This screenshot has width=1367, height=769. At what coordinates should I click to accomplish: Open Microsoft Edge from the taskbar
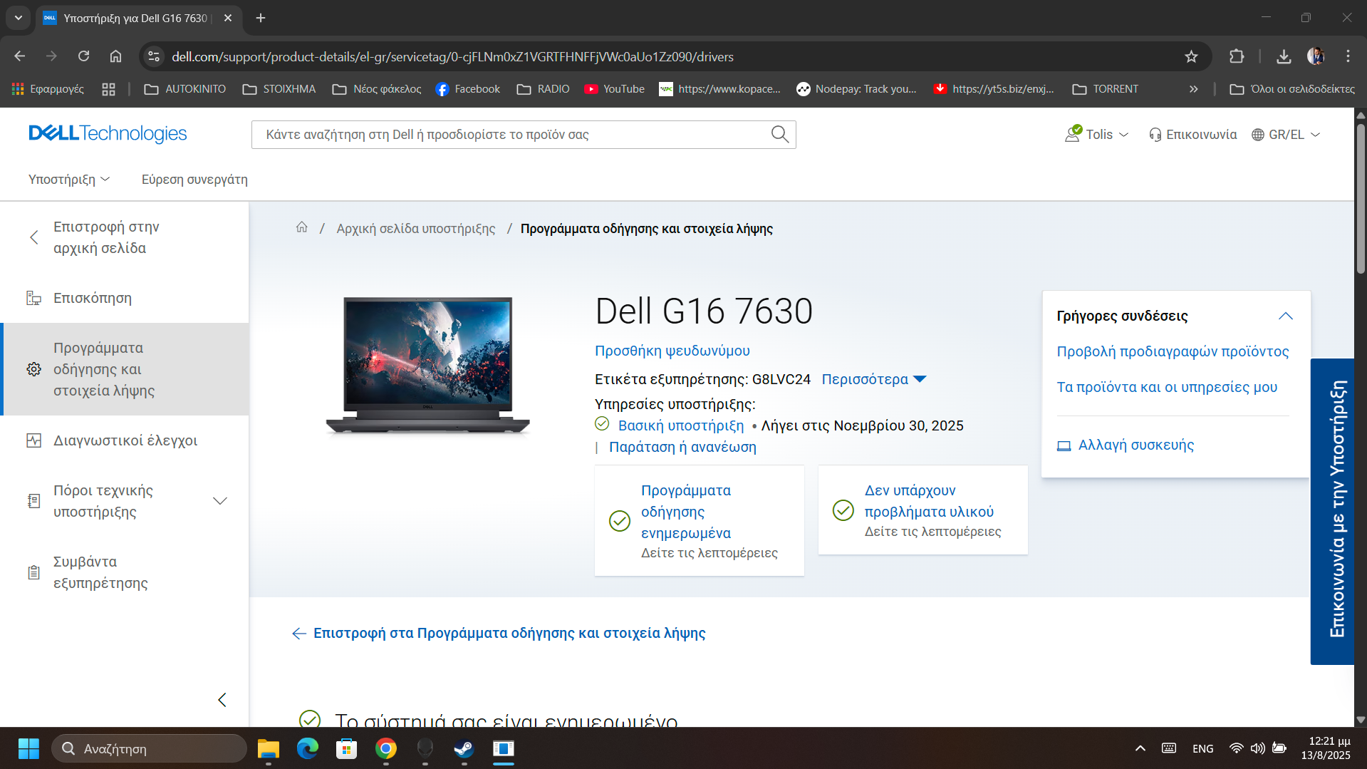click(307, 748)
